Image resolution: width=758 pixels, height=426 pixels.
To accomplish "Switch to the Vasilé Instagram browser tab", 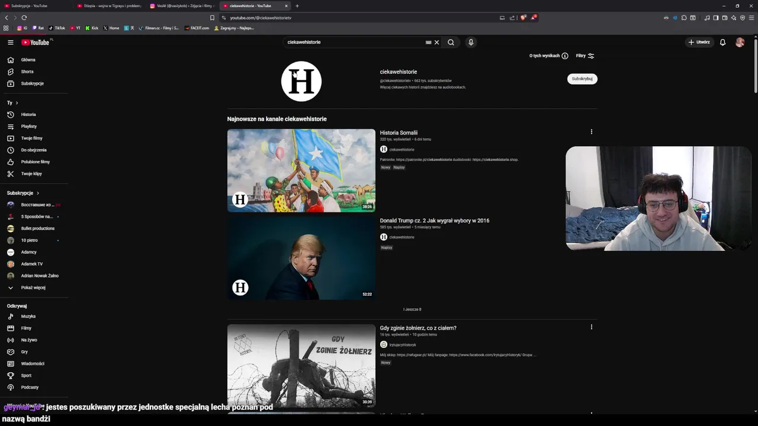I will click(x=182, y=6).
